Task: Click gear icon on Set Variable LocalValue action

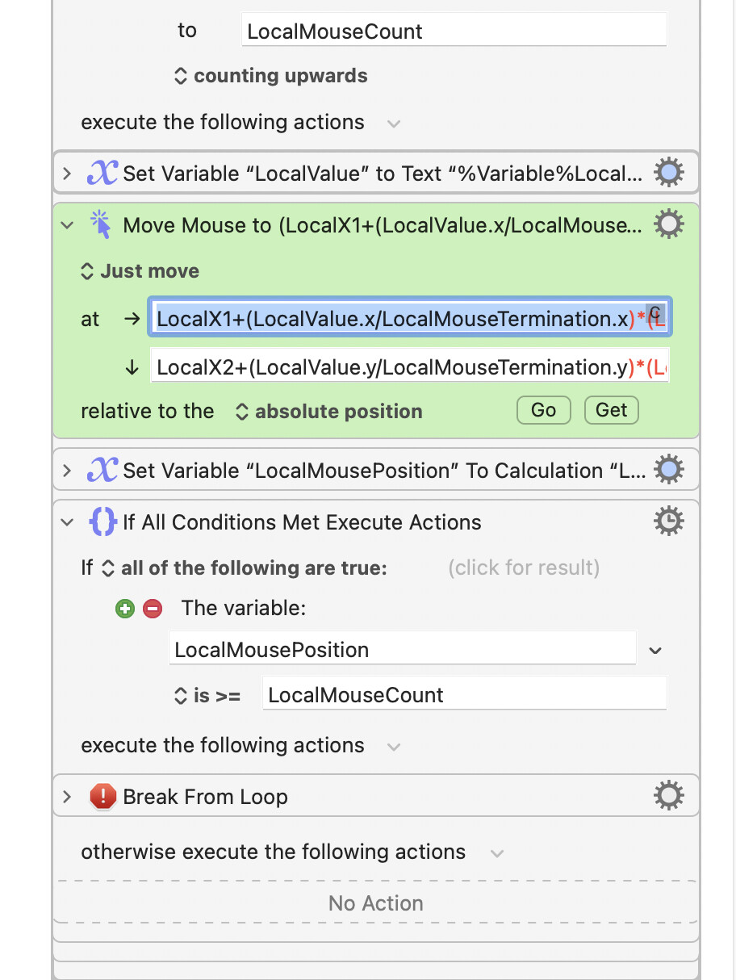Action: click(x=668, y=174)
